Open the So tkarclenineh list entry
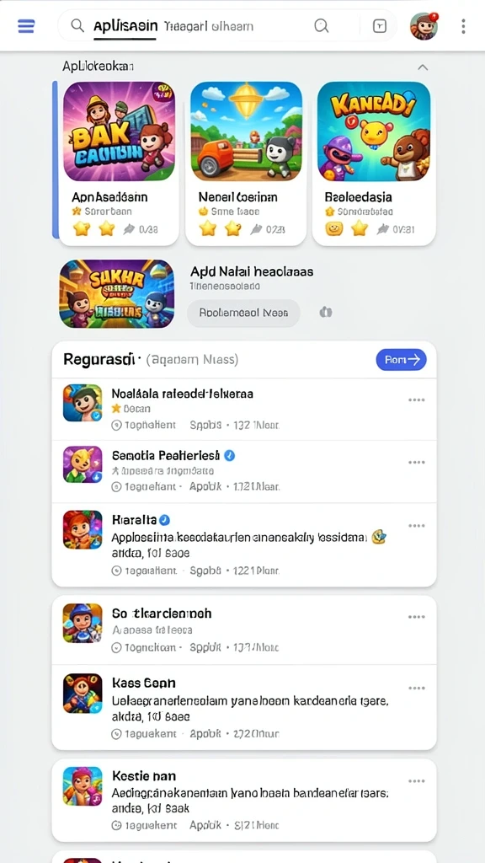Viewport: 485px width, 863px height. (243, 630)
